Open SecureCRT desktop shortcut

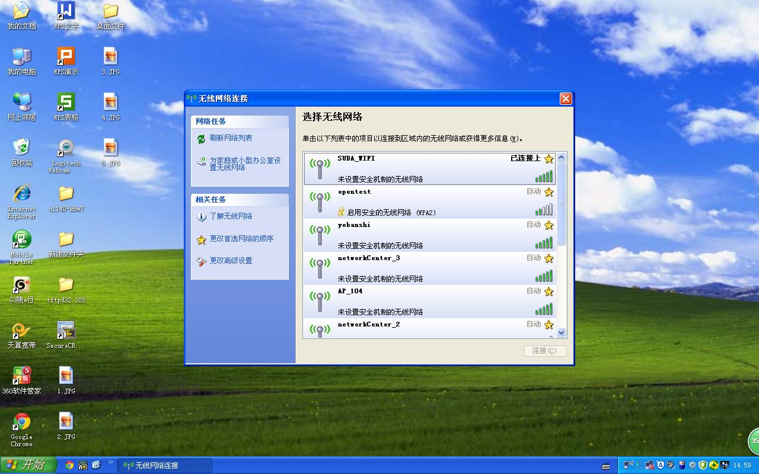pyautogui.click(x=66, y=331)
